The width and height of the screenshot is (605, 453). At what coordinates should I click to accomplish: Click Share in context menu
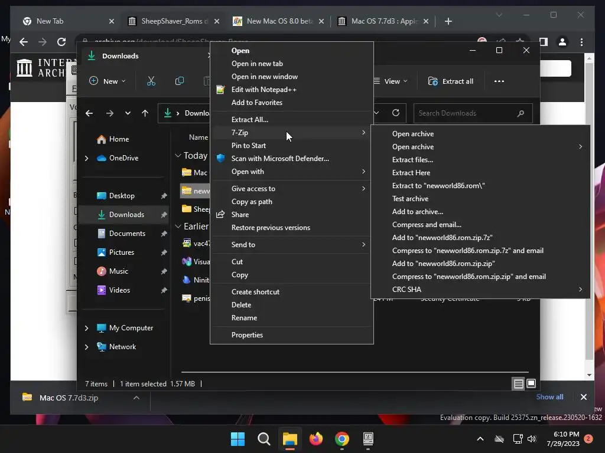point(292,215)
